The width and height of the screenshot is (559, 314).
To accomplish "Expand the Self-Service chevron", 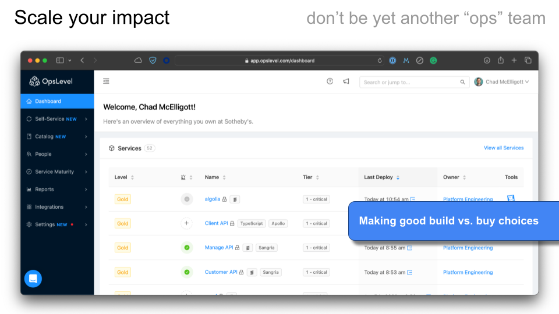I will [x=86, y=119].
